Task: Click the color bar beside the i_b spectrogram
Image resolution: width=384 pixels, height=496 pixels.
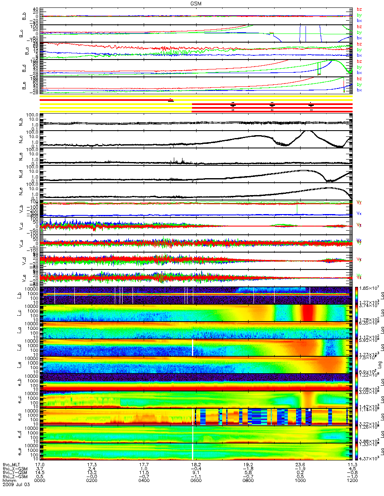Action: (357, 296)
